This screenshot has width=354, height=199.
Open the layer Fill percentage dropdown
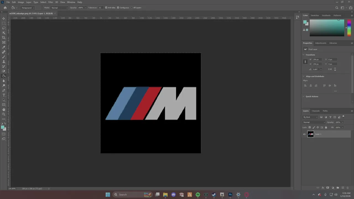[x=343, y=127]
